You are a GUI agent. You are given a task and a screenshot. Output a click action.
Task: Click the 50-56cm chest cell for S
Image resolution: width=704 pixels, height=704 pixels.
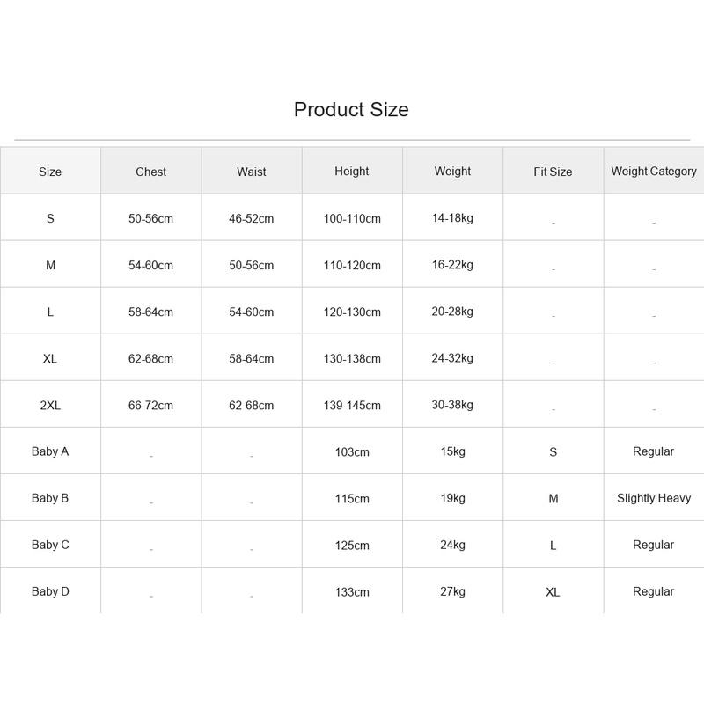point(150,218)
